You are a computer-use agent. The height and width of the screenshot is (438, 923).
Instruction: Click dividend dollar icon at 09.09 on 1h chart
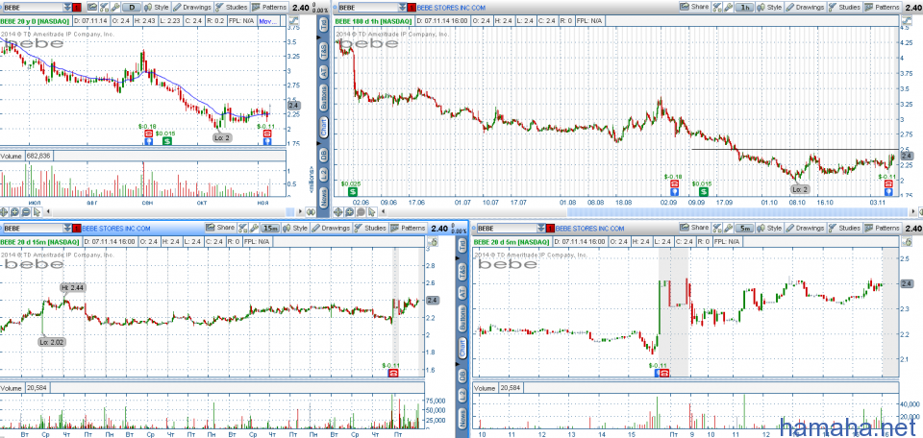[704, 192]
